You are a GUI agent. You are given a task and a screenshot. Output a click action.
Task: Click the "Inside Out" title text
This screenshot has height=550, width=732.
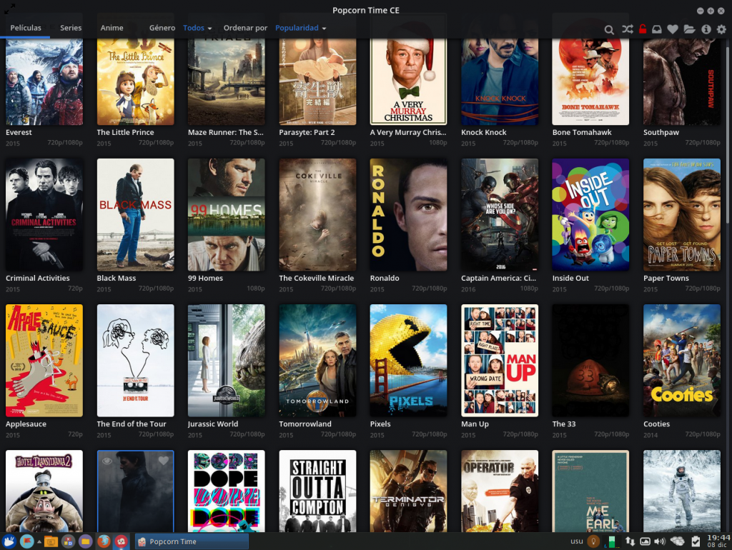pos(570,278)
